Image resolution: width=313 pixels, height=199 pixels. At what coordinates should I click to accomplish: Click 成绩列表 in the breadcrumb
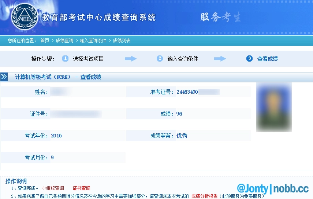[122, 41]
